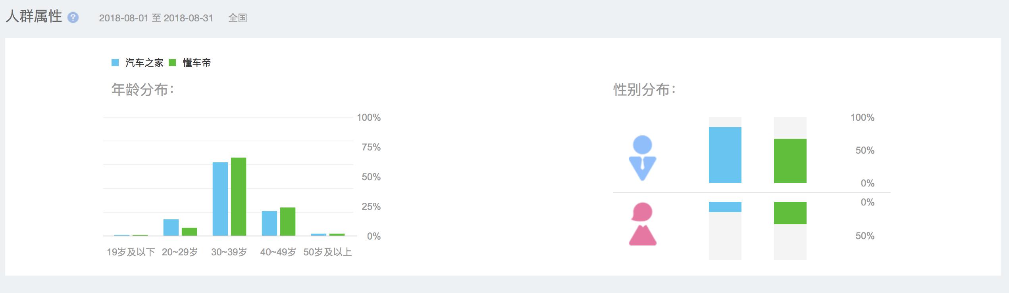Open the 全国 region selector
1009x293 pixels.
click(x=237, y=18)
